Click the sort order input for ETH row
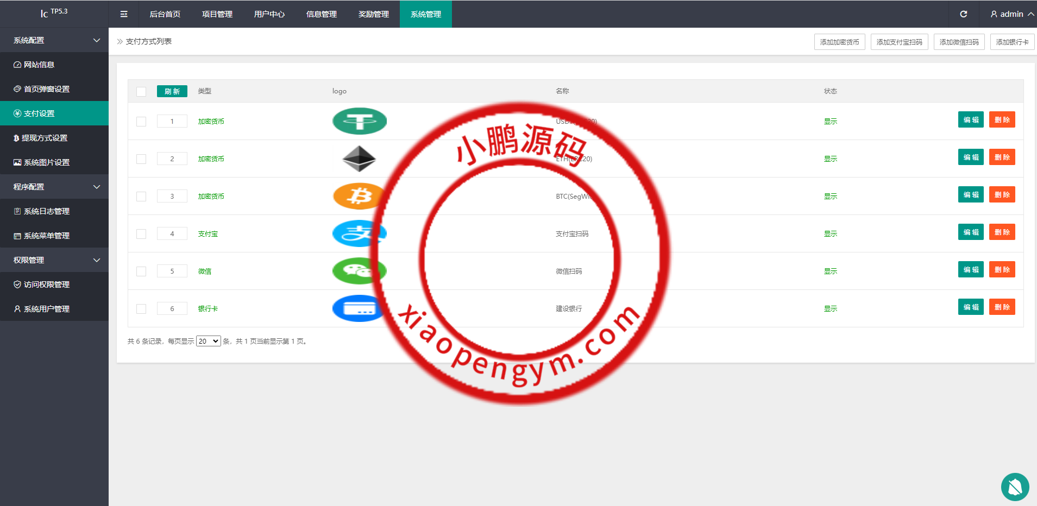 (172, 159)
